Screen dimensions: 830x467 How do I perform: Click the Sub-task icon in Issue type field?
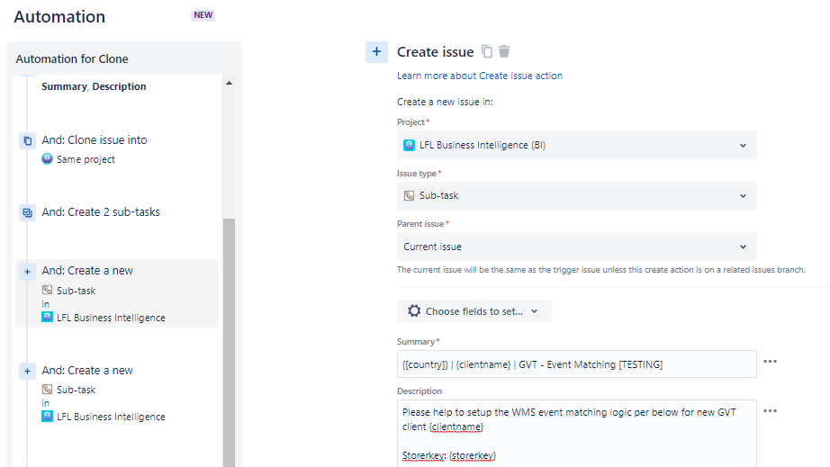point(409,195)
